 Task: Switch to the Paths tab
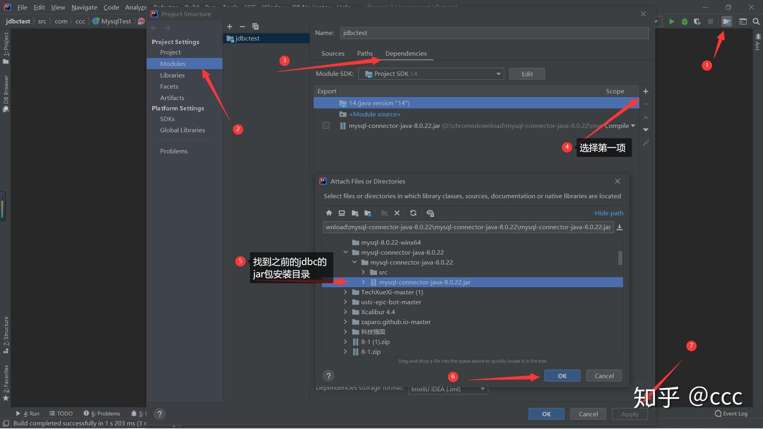(365, 53)
